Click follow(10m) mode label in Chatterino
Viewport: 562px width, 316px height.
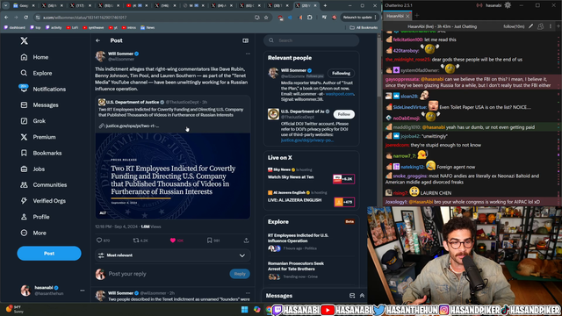[514, 26]
